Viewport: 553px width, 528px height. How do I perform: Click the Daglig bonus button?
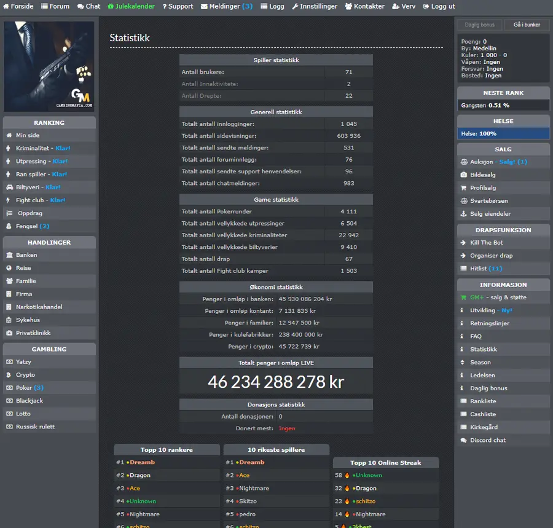(479, 25)
